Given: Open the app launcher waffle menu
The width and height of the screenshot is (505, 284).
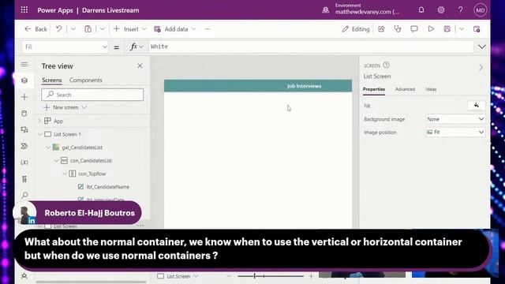Looking at the screenshot, I should 24,10.
